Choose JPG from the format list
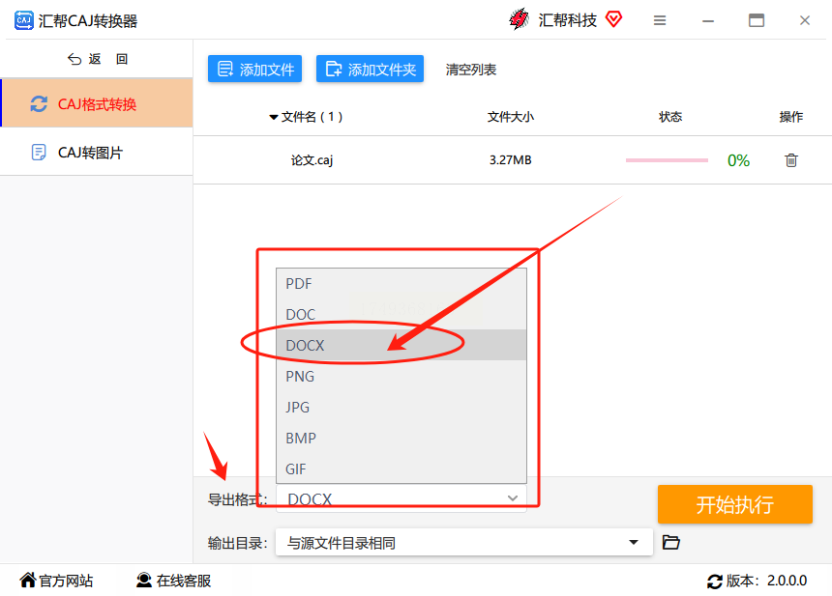The height and width of the screenshot is (596, 832). tap(401, 407)
